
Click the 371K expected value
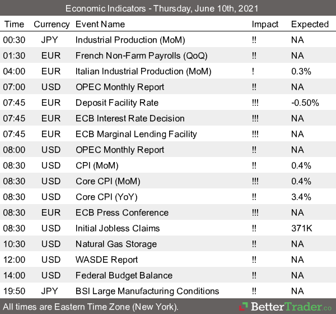click(x=301, y=228)
